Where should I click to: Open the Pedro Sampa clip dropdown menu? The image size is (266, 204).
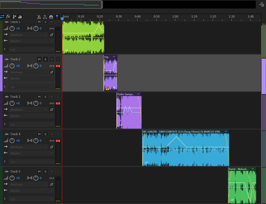tap(138, 94)
